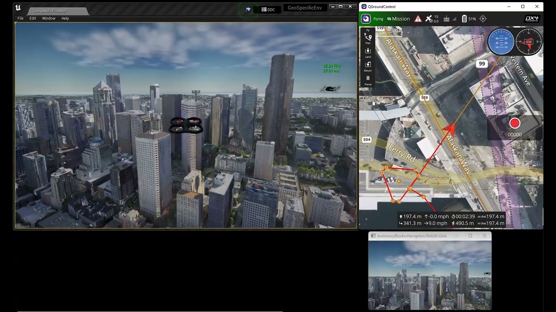
Task: Click the PX4 autopilot logo
Action: point(532,19)
